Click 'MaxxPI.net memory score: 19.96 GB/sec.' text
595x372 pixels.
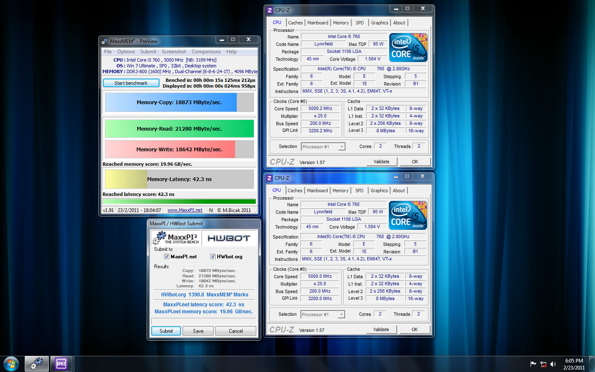[204, 312]
